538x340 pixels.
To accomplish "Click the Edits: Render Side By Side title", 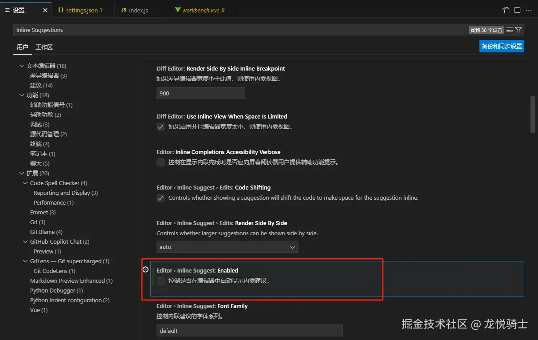I will pos(222,223).
